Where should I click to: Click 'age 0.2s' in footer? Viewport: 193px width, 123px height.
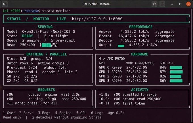(116, 113)
